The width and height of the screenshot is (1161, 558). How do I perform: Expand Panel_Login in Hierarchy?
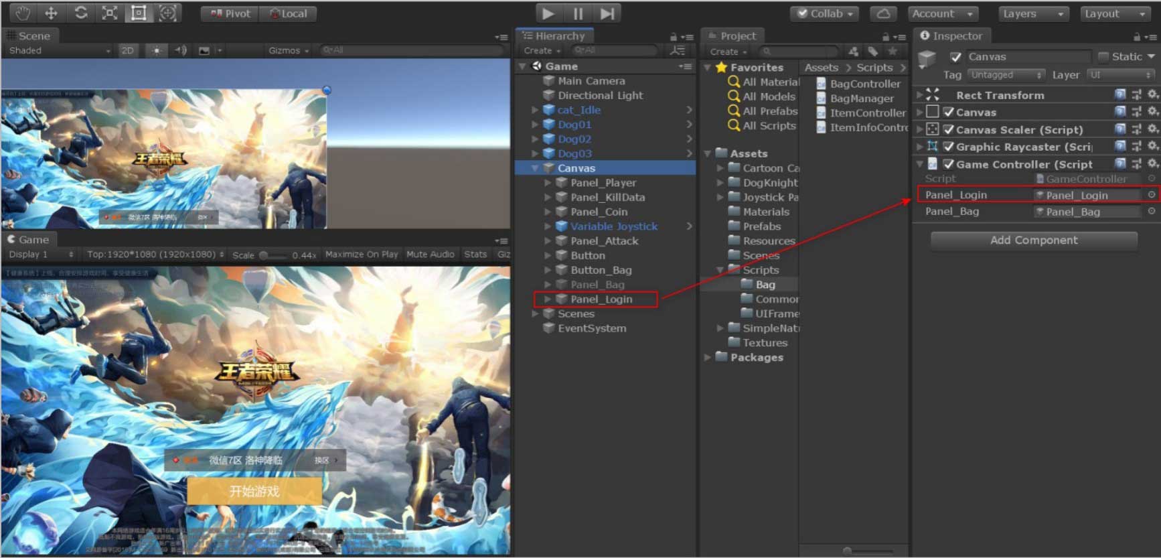click(547, 299)
